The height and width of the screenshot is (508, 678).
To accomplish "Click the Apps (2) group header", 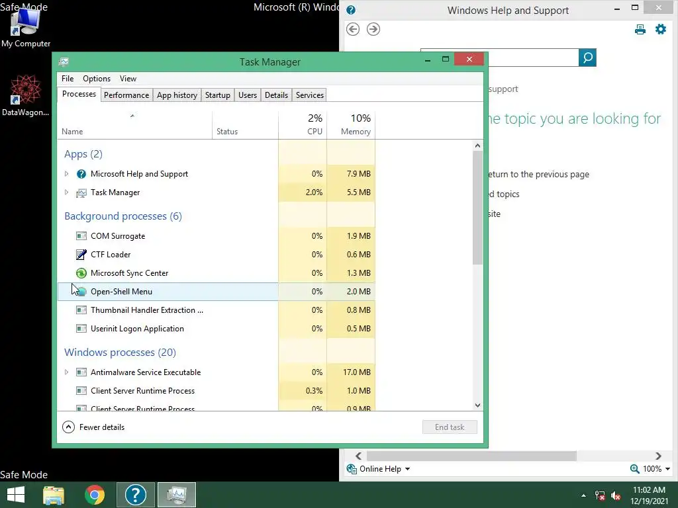I will coord(83,154).
